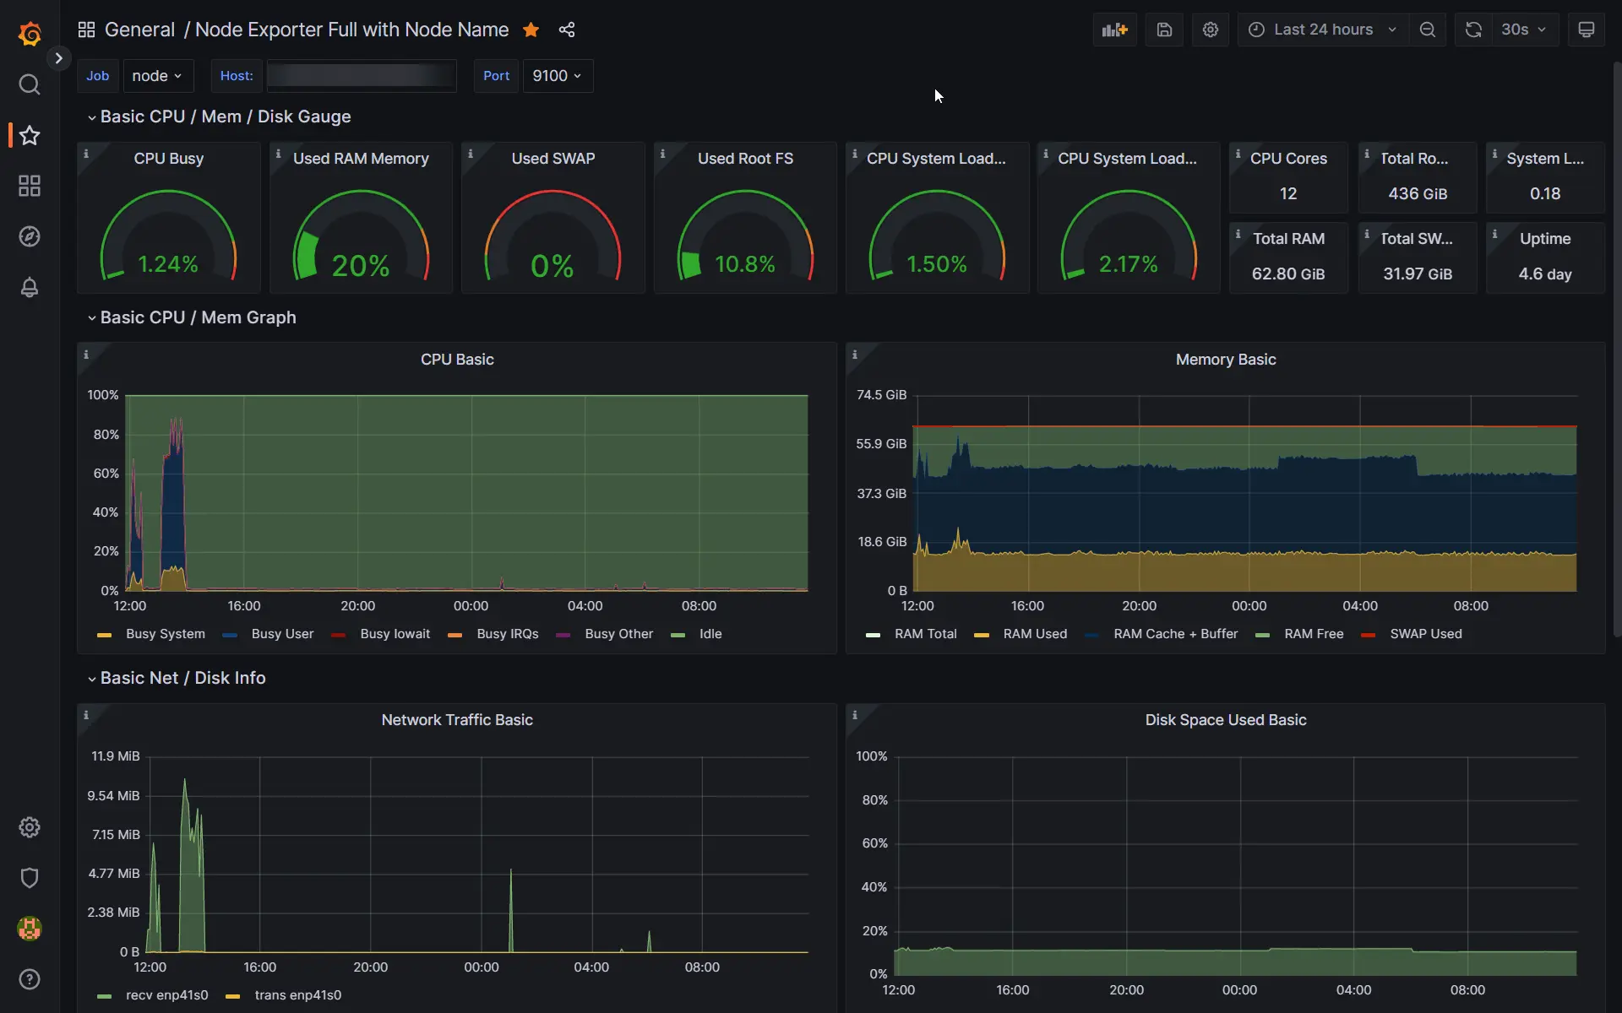1622x1013 pixels.
Task: Select the share dashboard icon
Action: click(x=566, y=30)
